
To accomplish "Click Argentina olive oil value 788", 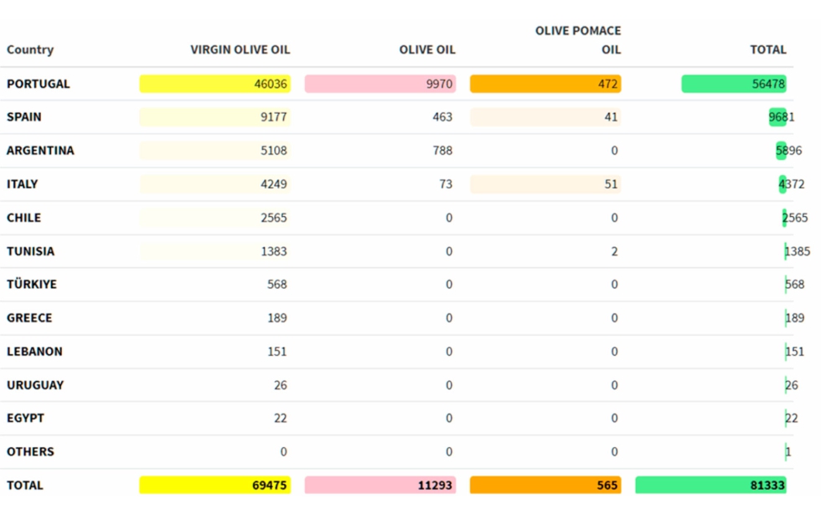I will click(442, 151).
